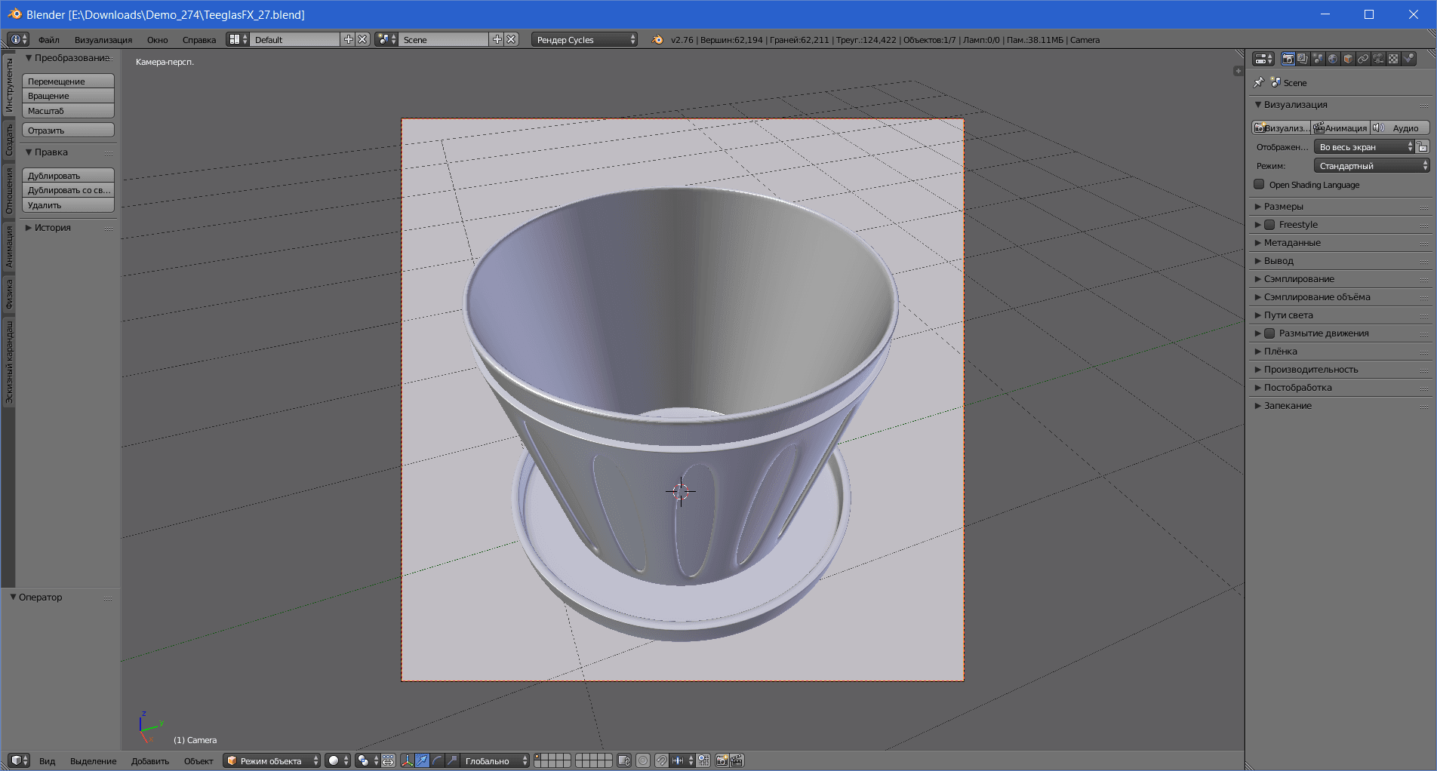This screenshot has height=771, width=1437.
Task: Open the Render Layers properties icon
Action: (1303, 59)
